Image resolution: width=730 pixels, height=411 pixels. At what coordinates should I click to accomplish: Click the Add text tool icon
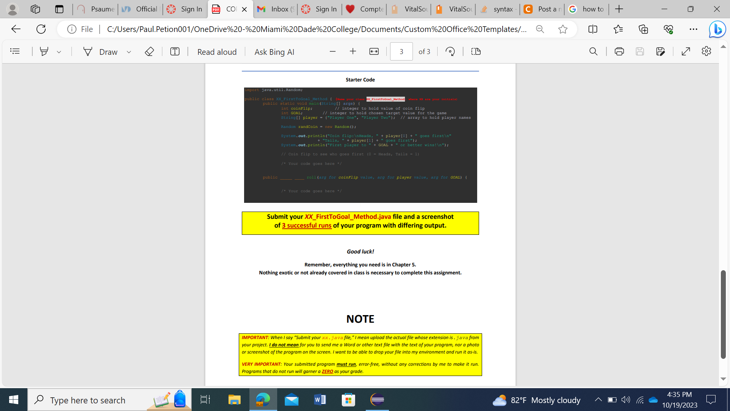(x=175, y=51)
